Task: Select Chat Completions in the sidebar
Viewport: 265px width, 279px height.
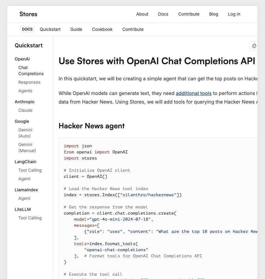Action: tap(31, 71)
